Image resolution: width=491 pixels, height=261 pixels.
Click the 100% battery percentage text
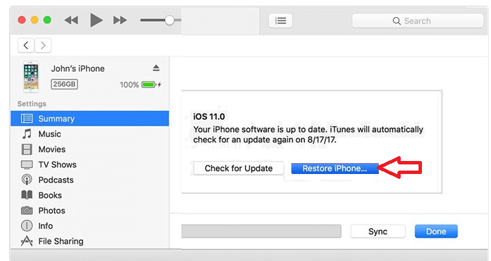pos(129,85)
